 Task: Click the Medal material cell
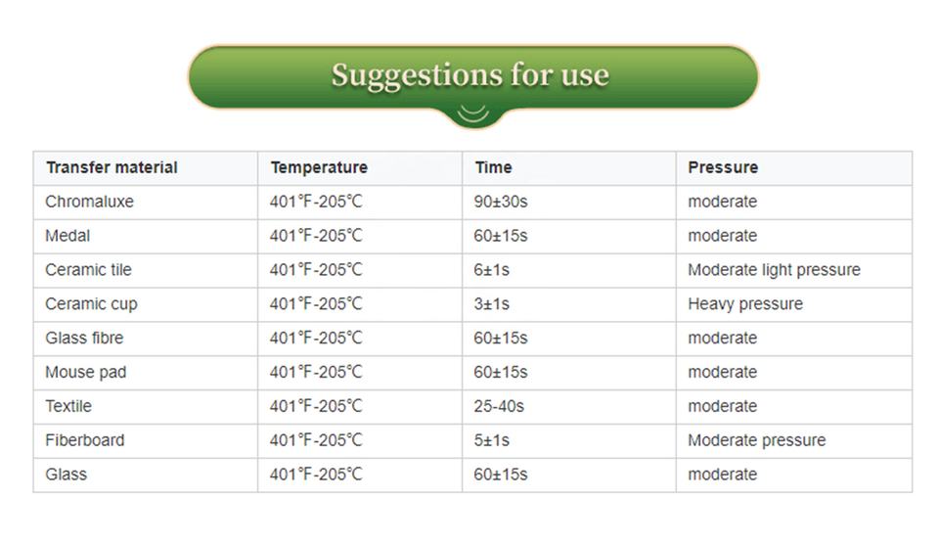(67, 236)
